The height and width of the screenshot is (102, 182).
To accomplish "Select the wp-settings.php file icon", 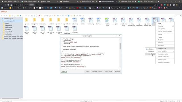I will pyautogui.click(x=51, y=28).
